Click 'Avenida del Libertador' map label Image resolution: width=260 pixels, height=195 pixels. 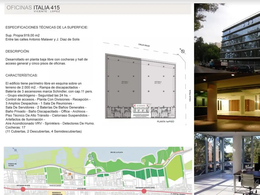tap(55, 185)
